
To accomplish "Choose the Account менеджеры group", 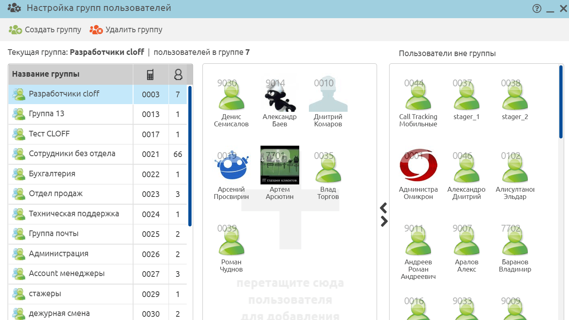I will [67, 274].
